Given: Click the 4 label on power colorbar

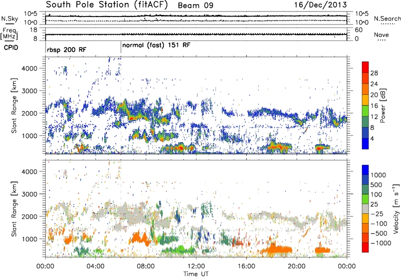Looking at the screenshot, I should pos(373,138).
